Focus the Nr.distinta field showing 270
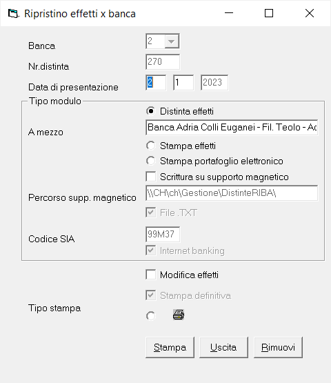The height and width of the screenshot is (383, 331). [163, 62]
